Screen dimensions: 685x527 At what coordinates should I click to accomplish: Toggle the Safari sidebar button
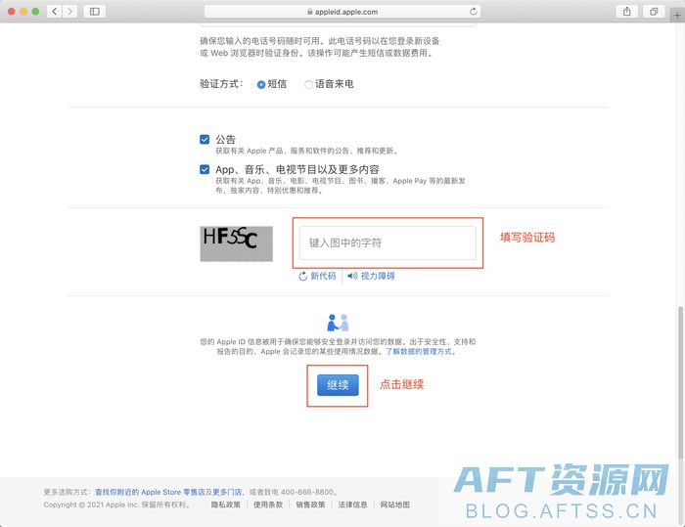95,11
